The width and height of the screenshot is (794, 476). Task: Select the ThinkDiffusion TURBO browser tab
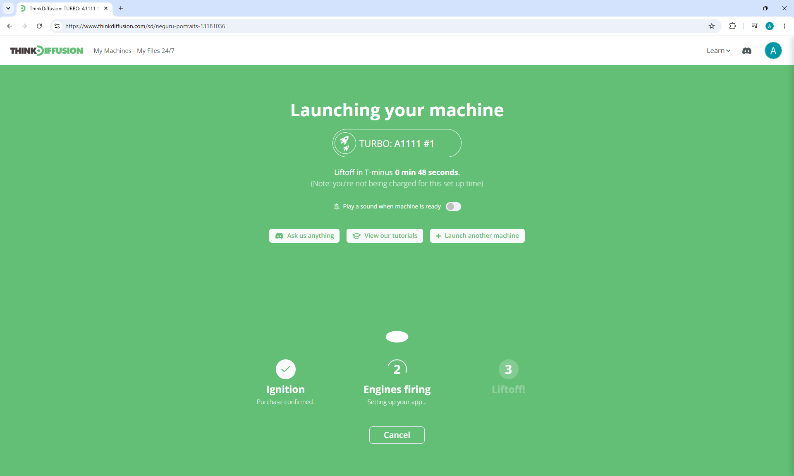point(64,8)
